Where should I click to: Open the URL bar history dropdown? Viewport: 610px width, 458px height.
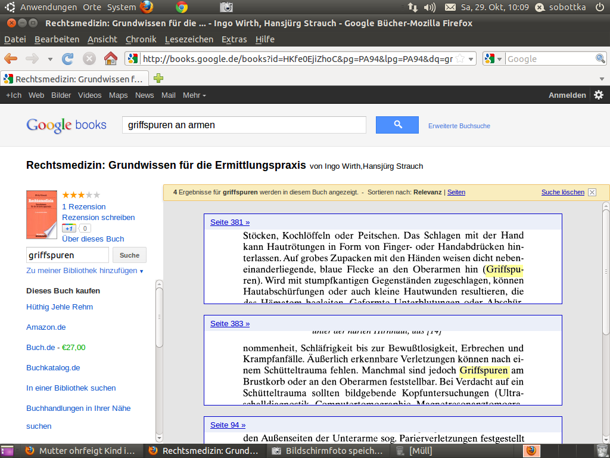pyautogui.click(x=471, y=59)
